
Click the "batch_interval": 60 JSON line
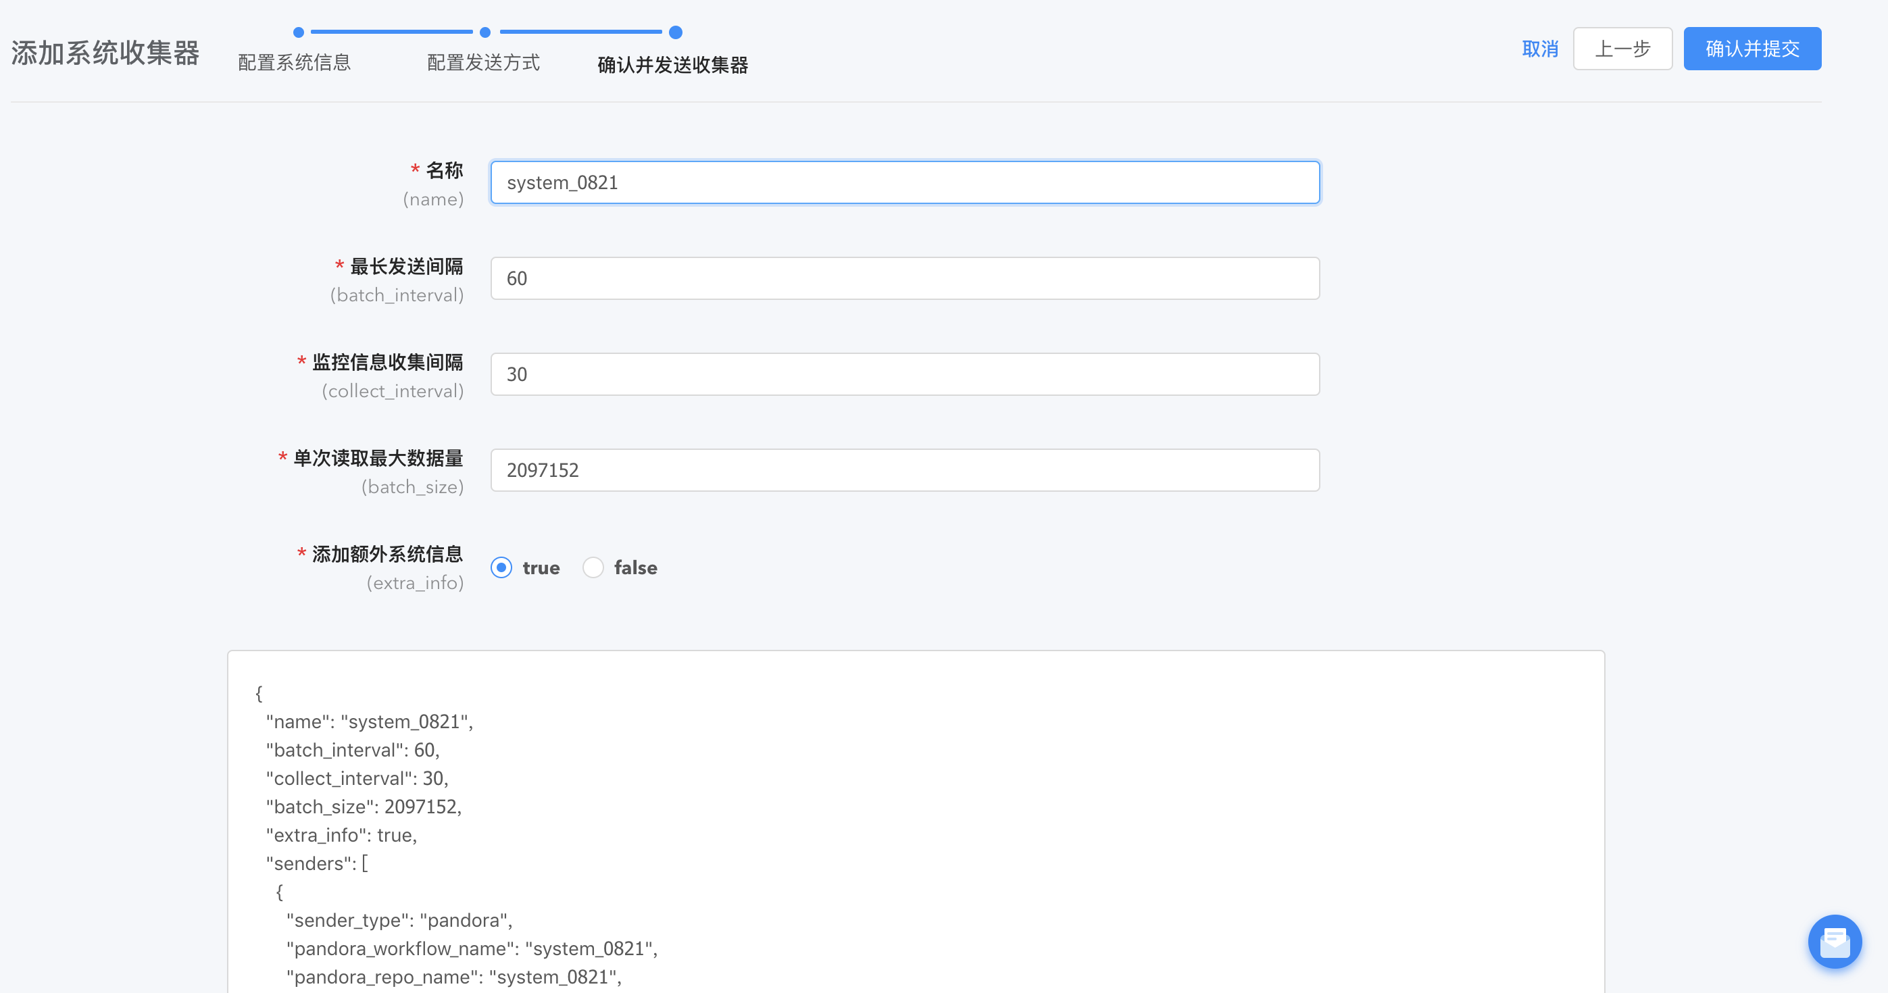click(353, 750)
